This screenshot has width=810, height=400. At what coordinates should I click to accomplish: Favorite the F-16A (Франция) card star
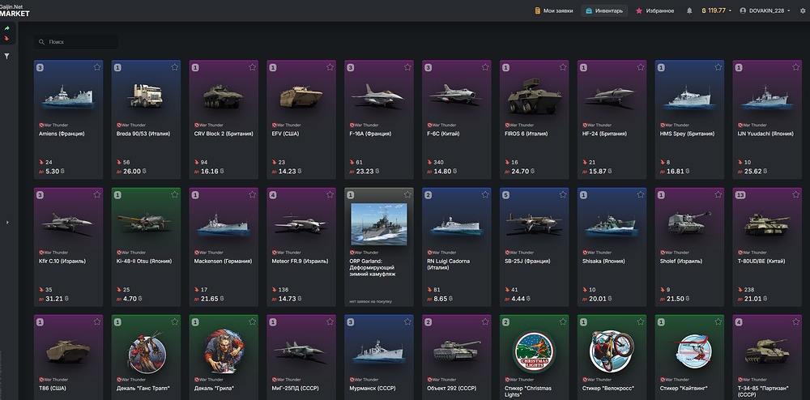407,67
